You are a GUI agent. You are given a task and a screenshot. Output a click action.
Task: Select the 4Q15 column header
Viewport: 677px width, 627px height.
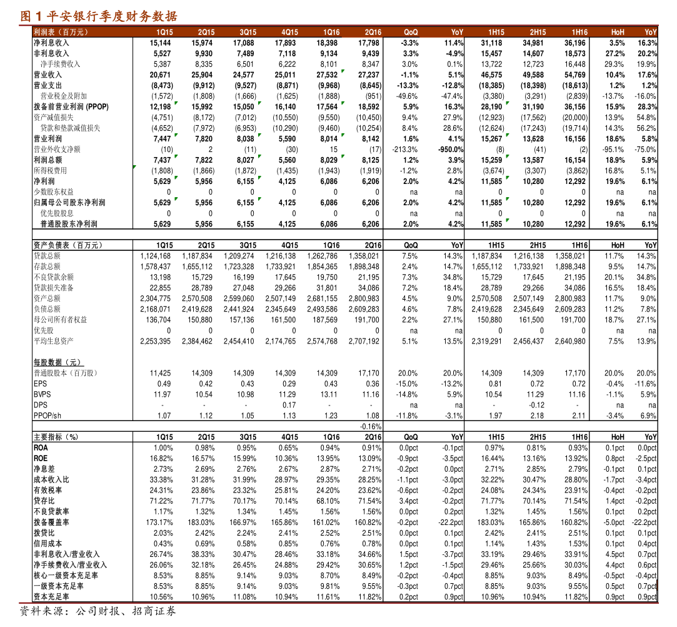[x=289, y=32]
